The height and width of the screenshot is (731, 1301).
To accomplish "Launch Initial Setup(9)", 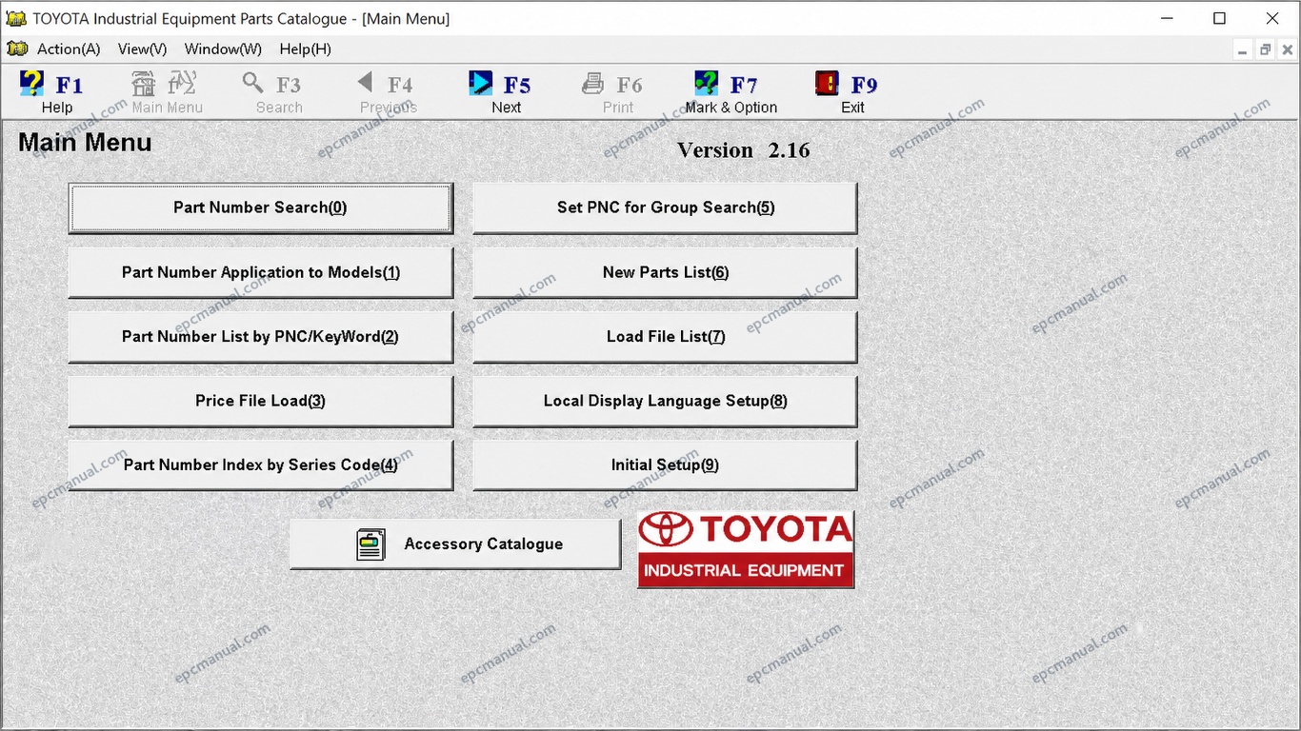I will (x=665, y=465).
